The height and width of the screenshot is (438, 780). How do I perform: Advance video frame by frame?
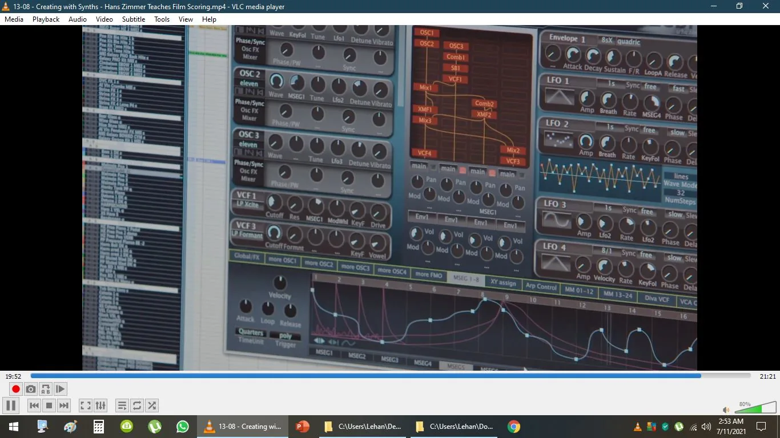(x=60, y=388)
